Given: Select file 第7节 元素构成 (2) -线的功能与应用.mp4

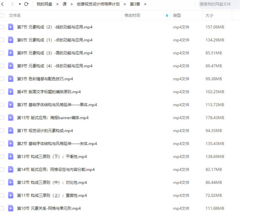Looking at the screenshot, I should point(55,27).
